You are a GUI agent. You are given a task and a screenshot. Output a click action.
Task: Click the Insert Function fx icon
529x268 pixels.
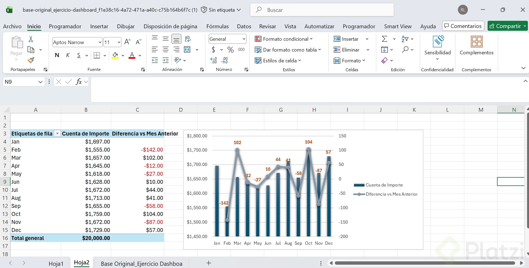point(79,82)
